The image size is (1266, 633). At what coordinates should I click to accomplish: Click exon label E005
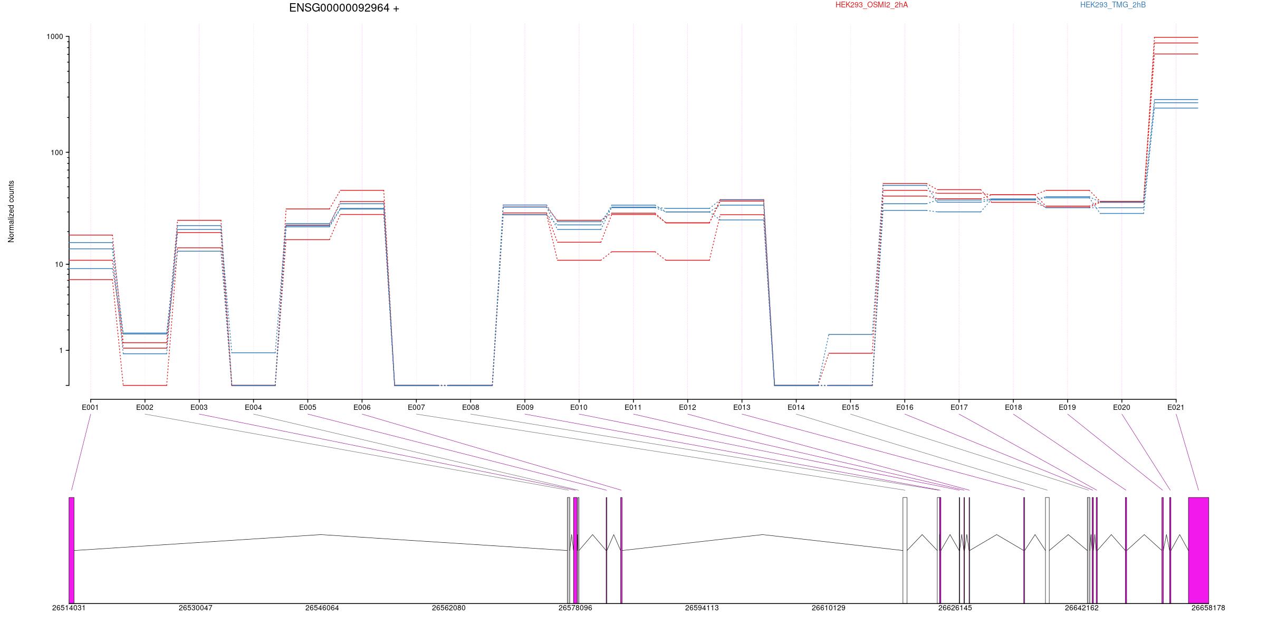(308, 407)
